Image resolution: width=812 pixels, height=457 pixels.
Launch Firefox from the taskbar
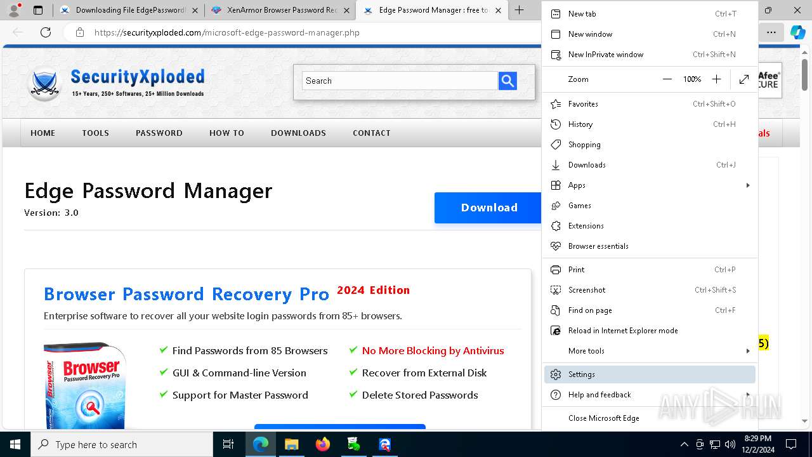click(322, 444)
